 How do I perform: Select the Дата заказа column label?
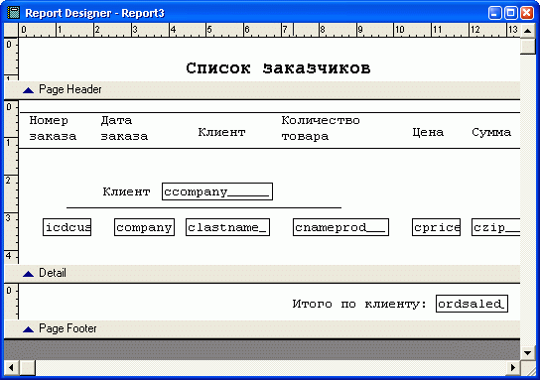point(124,128)
